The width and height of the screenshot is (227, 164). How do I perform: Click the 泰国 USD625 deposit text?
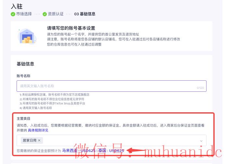point(111,151)
